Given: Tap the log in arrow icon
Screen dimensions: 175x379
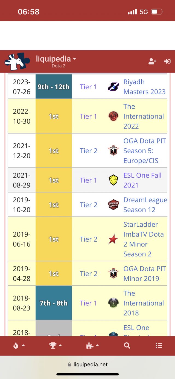Looking at the screenshot, I should coord(167,62).
